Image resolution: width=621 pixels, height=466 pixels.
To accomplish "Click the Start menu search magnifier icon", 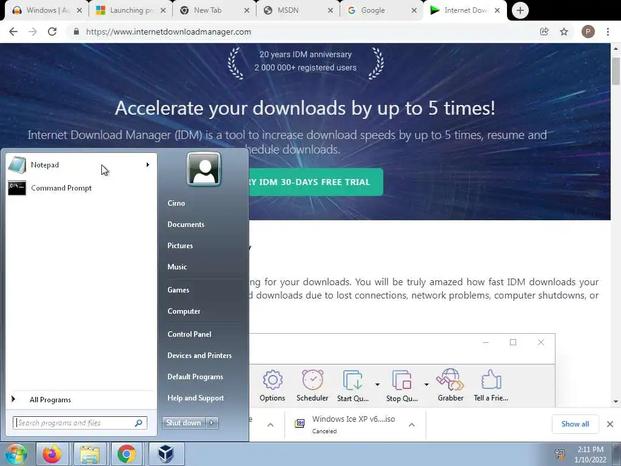I will (139, 423).
